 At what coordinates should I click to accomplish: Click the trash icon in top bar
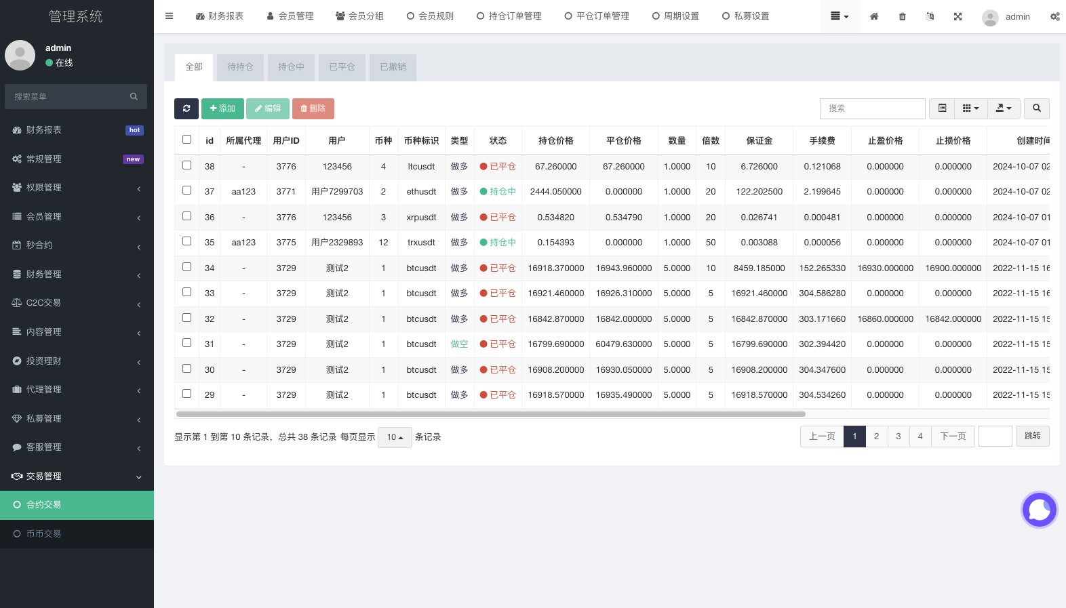(x=902, y=16)
